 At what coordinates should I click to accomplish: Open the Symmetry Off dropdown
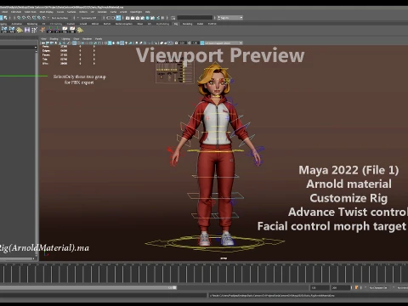click(x=88, y=18)
